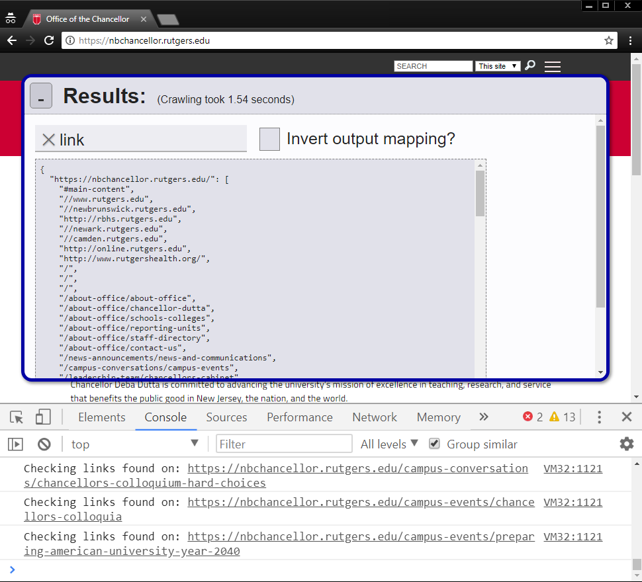Open the DevTools three-dot customize menu

point(600,417)
